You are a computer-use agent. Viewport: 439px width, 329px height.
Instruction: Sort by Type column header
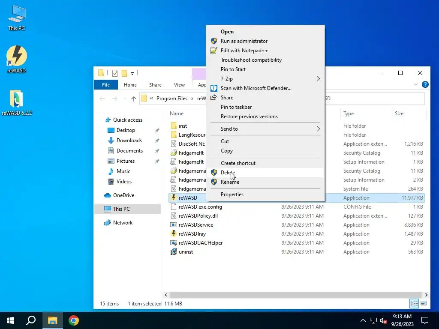348,113
